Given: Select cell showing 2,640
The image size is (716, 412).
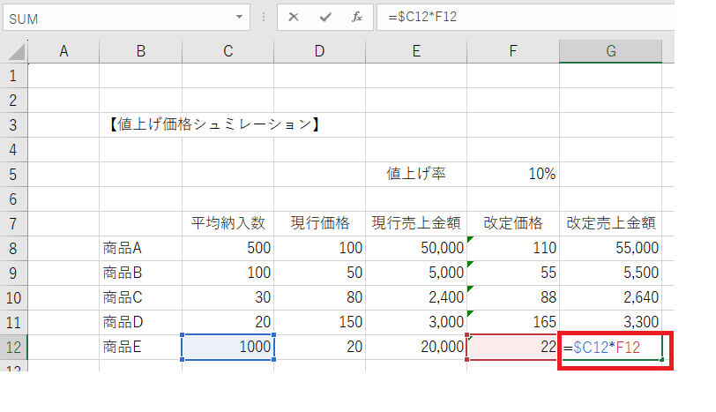Looking at the screenshot, I should tap(610, 297).
